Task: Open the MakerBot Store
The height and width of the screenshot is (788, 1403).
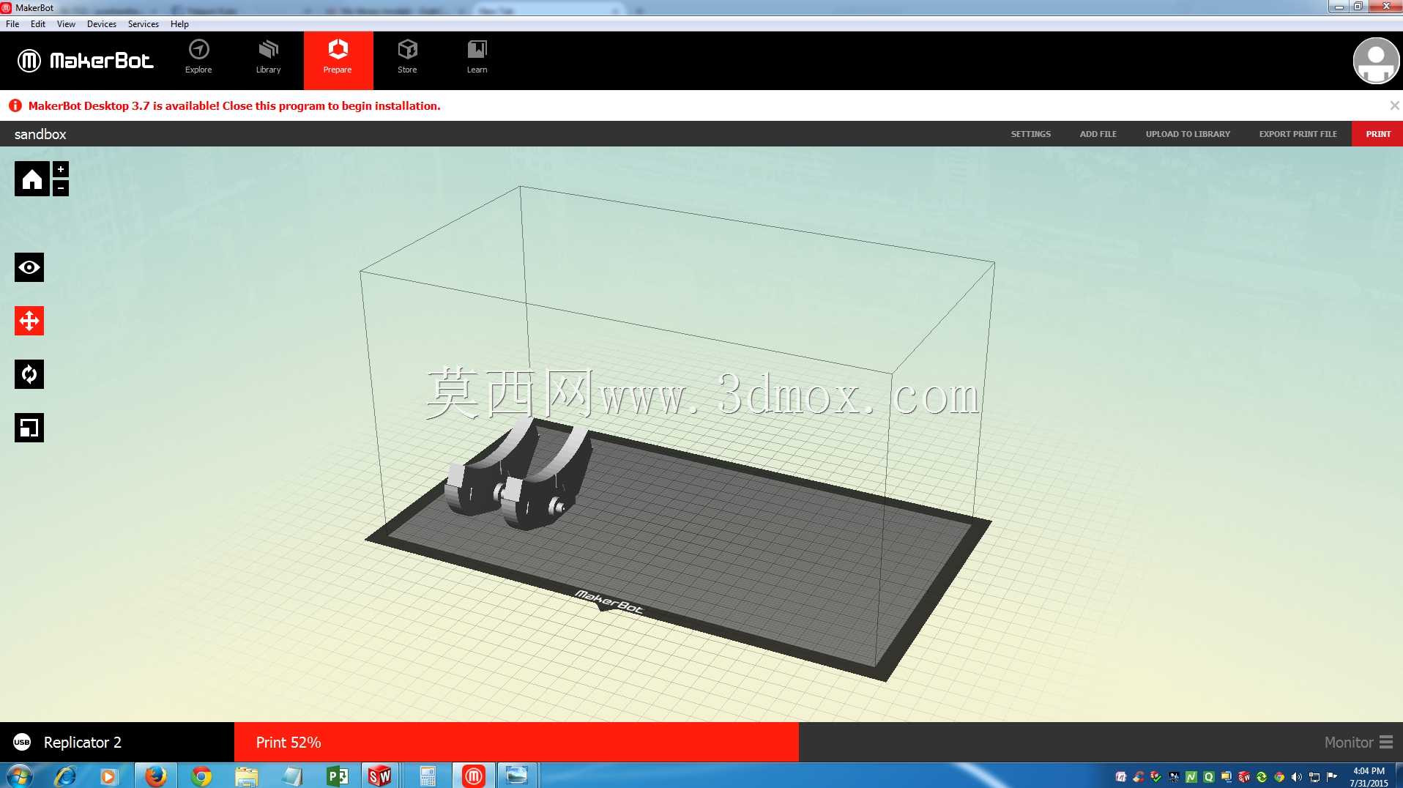Action: [407, 58]
